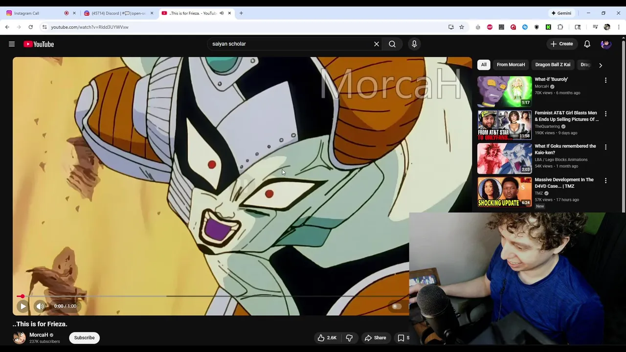Open options for Goku Kaio-ken video
The image size is (626, 352).
(x=605, y=147)
